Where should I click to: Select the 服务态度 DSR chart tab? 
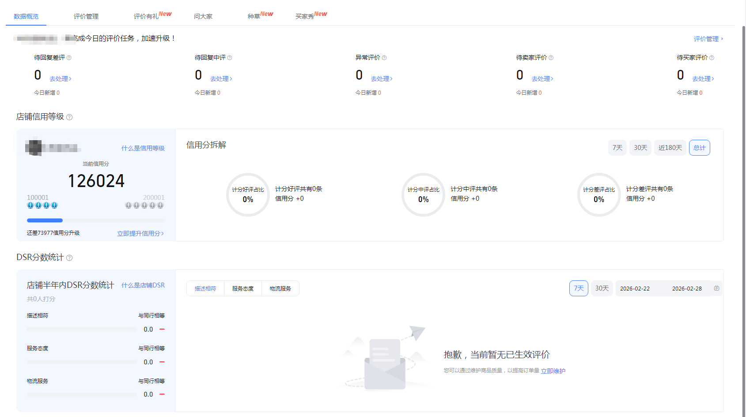(243, 288)
